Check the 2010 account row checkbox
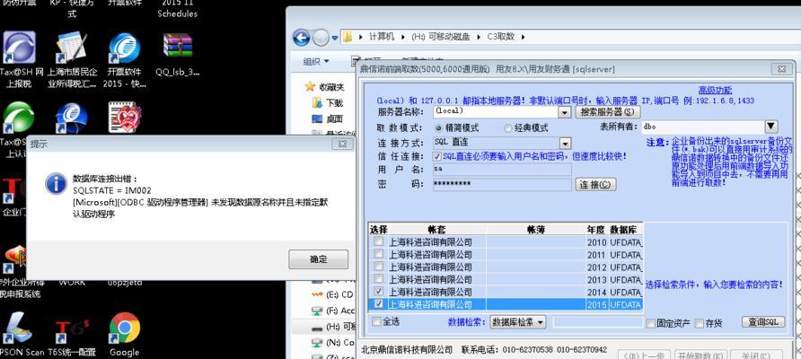Screen dimensions: 801x359 (x=378, y=241)
